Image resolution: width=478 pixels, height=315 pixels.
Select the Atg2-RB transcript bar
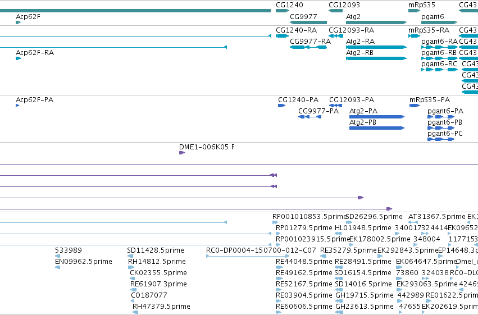tap(376, 58)
